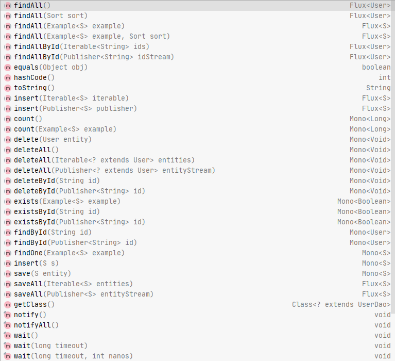Click the icon beside equals(Object obj)

coord(7,67)
